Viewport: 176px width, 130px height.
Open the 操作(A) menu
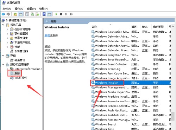click(19, 9)
